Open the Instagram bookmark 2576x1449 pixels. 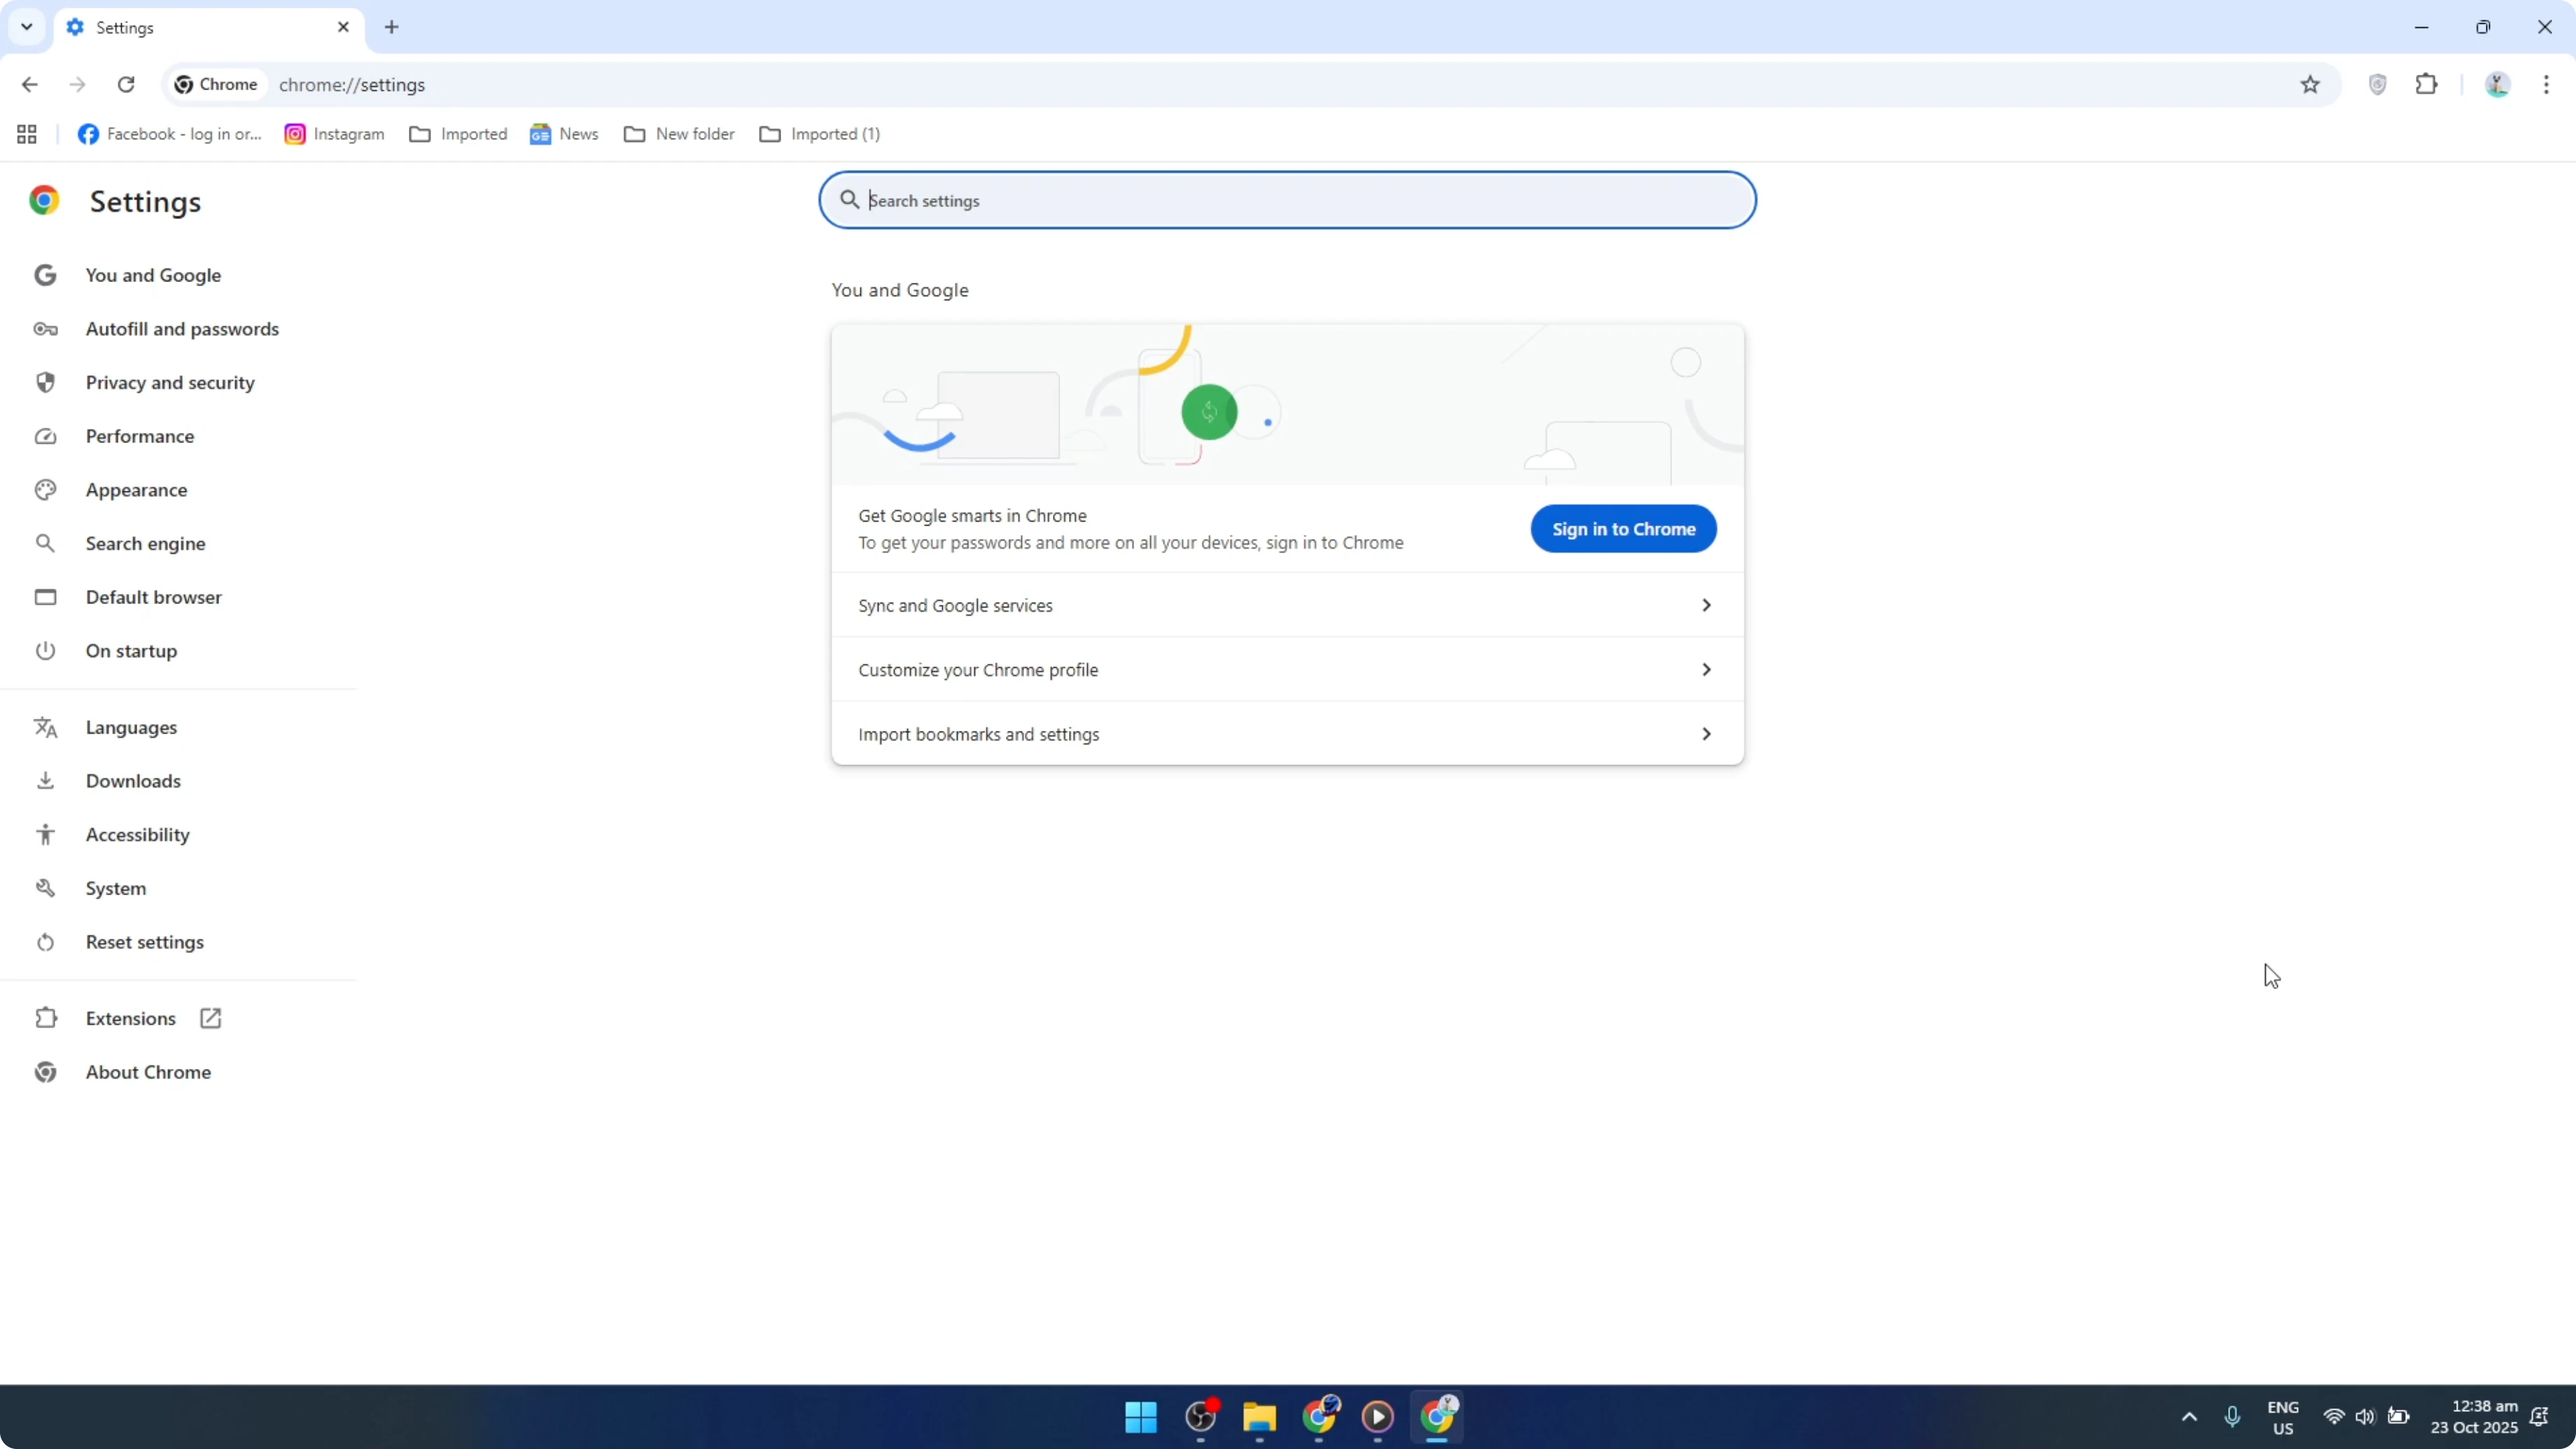pyautogui.click(x=334, y=133)
